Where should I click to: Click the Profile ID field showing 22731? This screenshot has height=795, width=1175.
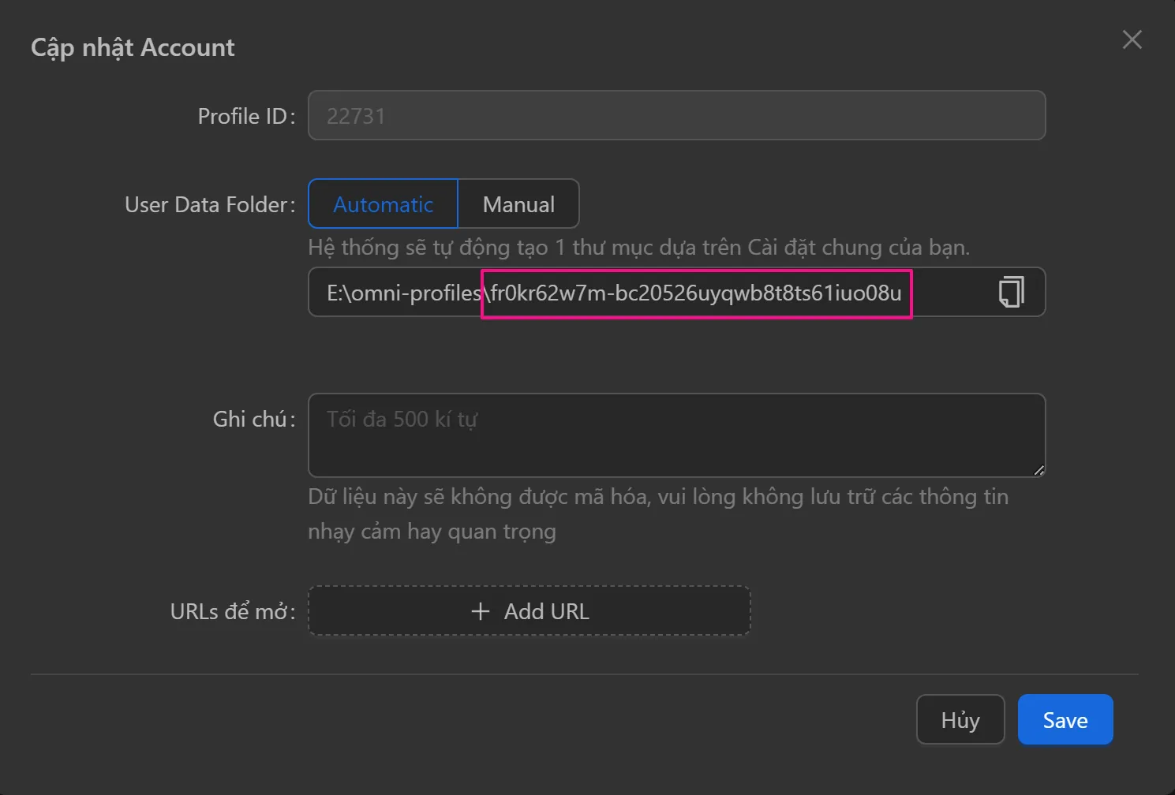point(675,116)
